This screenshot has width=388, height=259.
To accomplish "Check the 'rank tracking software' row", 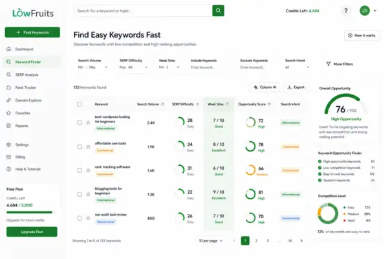I will point(80,170).
